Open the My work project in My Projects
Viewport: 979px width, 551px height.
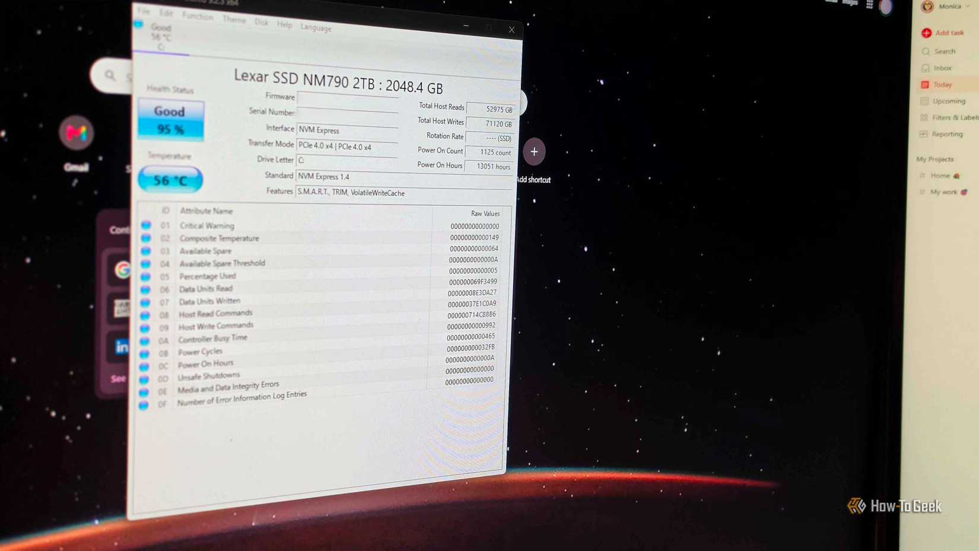coord(943,192)
